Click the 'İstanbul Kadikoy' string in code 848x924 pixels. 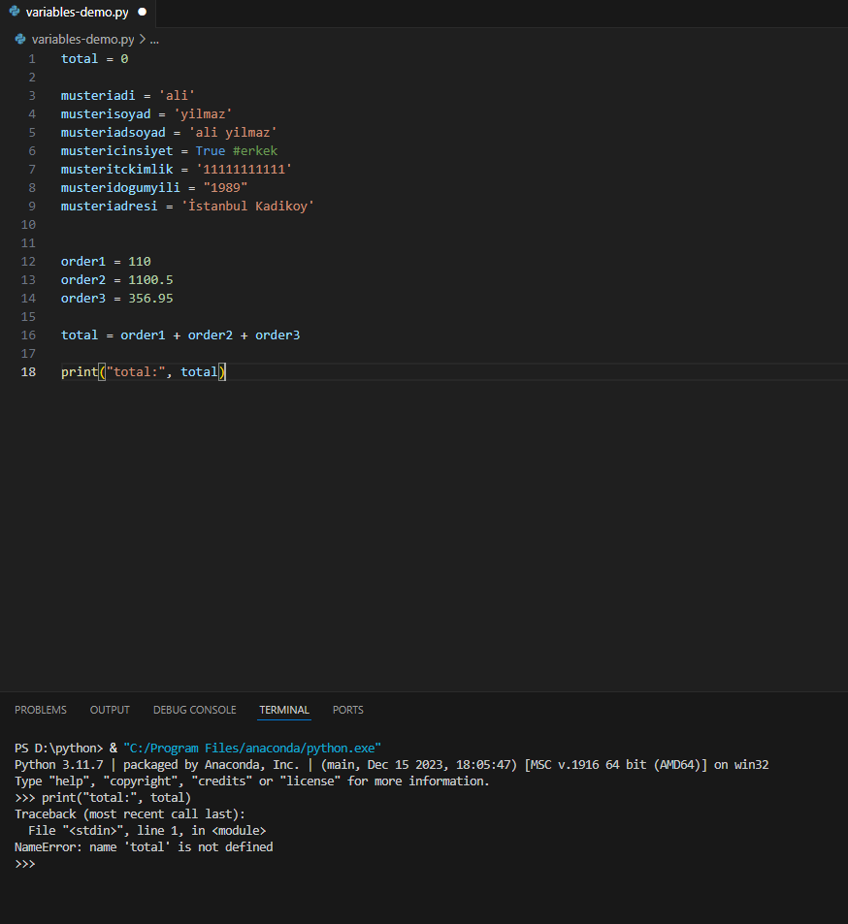tap(247, 207)
